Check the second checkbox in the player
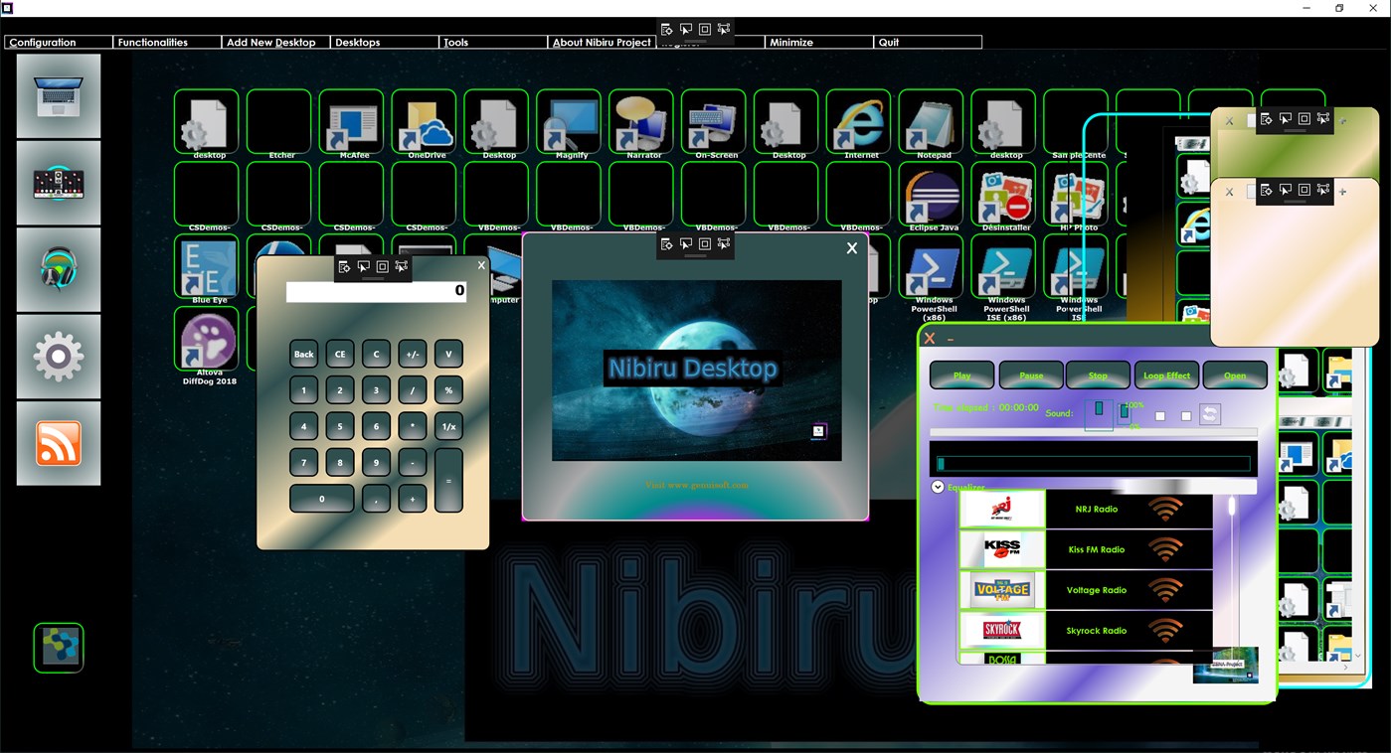The height and width of the screenshot is (753, 1391). click(x=1186, y=415)
